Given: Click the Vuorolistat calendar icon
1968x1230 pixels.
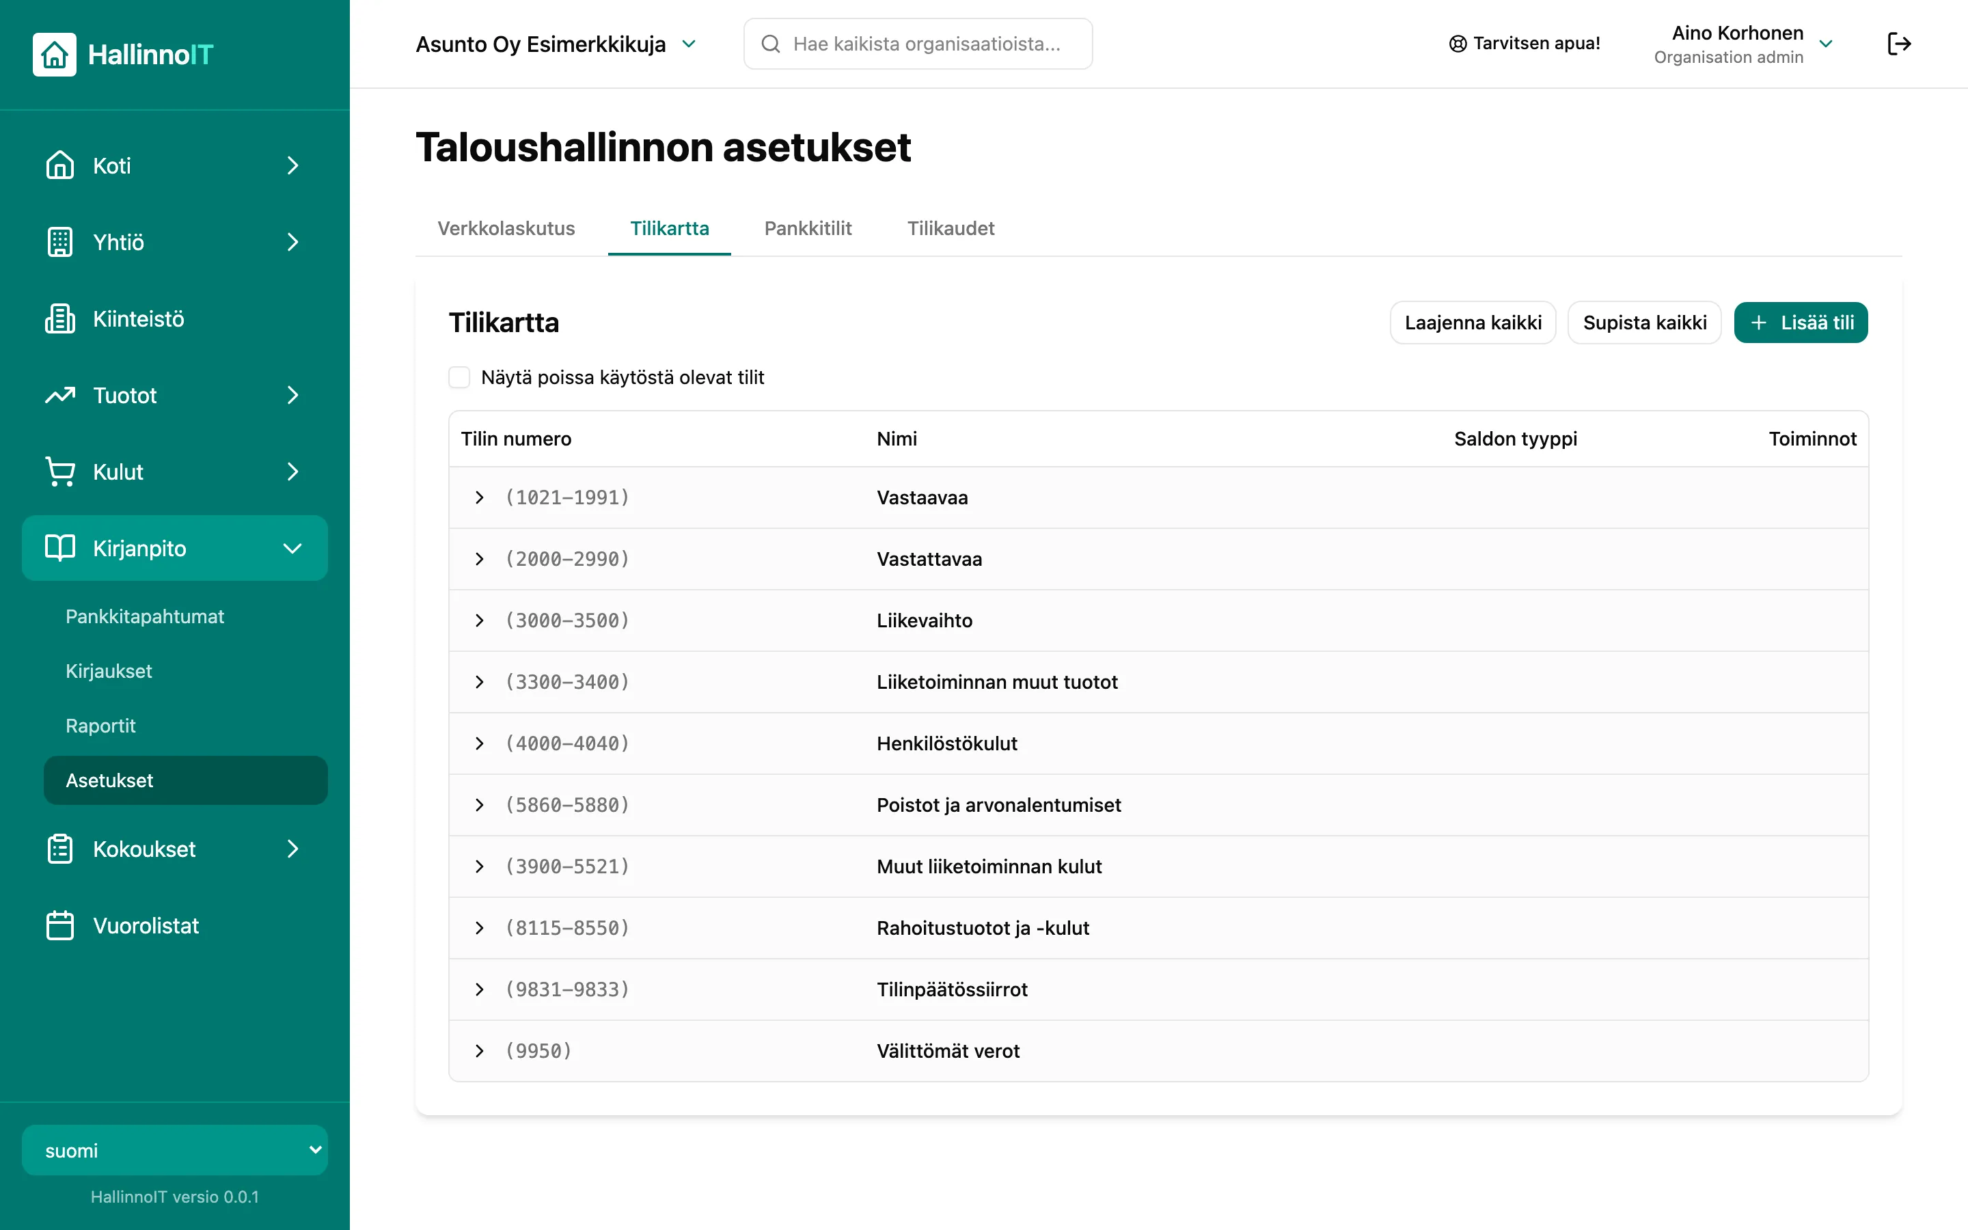Looking at the screenshot, I should (59, 925).
